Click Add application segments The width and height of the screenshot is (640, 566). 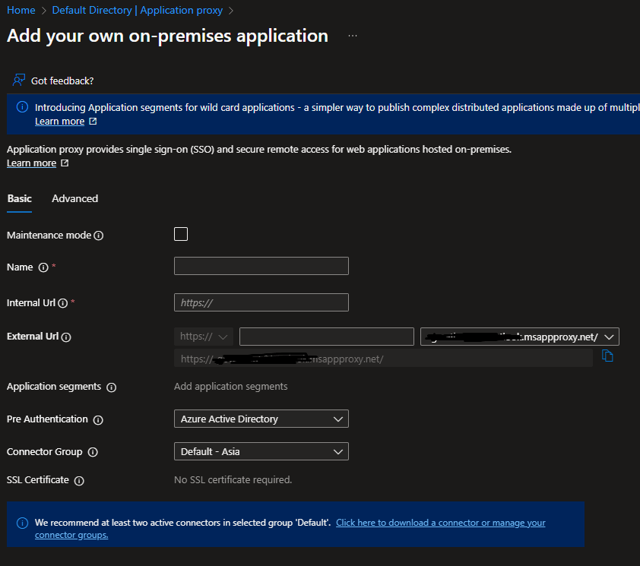(230, 386)
